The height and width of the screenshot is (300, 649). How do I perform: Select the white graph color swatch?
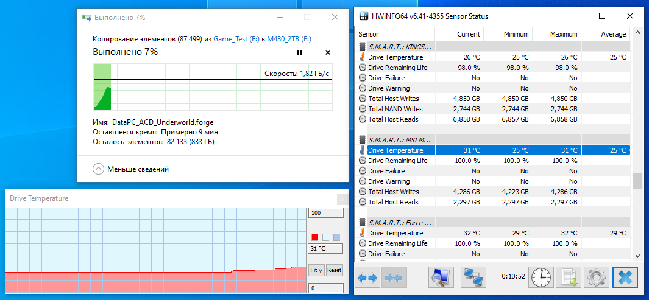[326, 237]
